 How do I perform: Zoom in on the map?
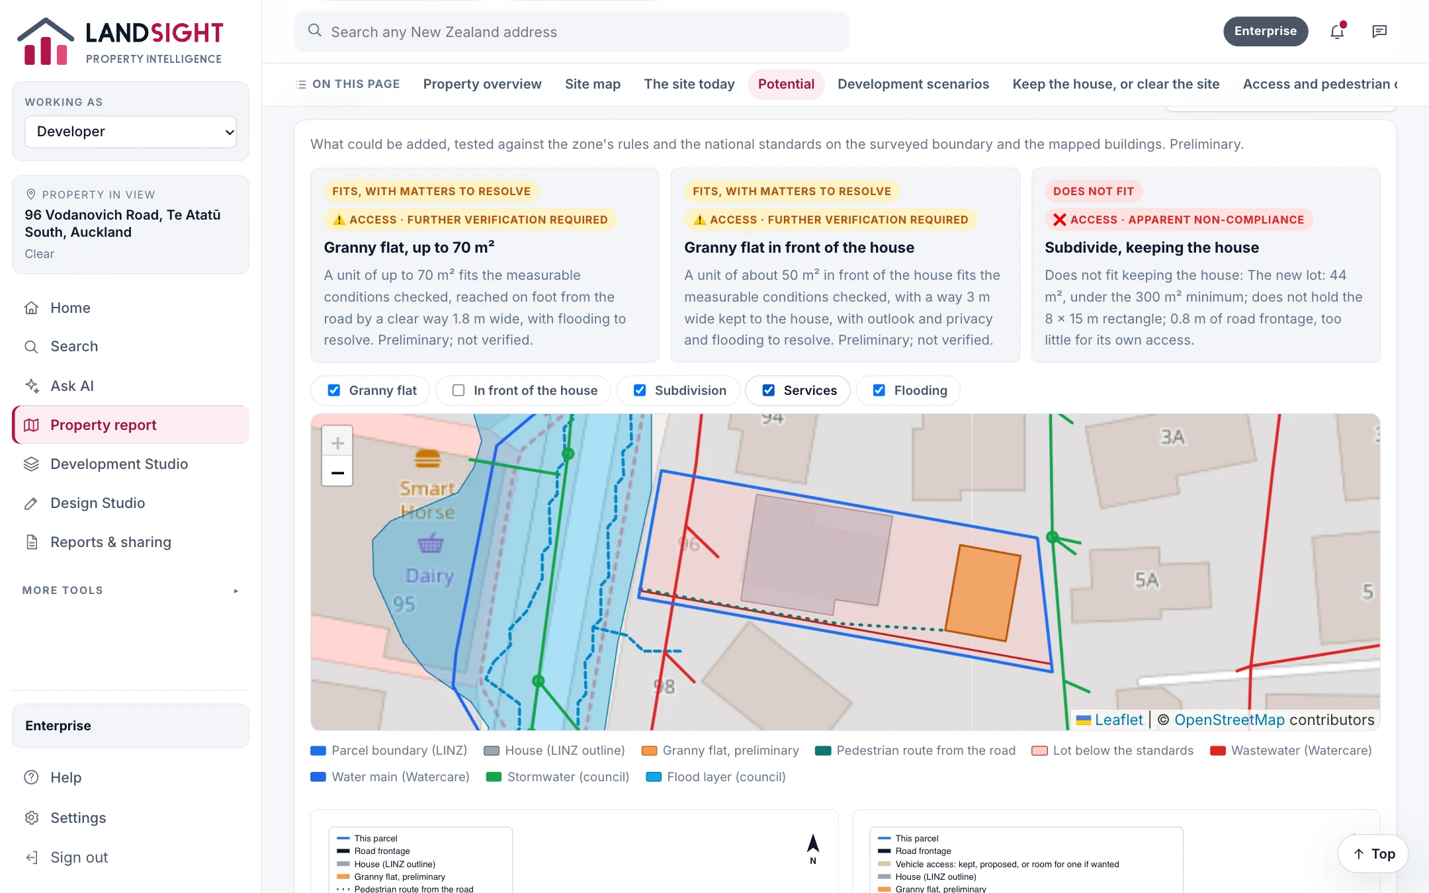(337, 443)
